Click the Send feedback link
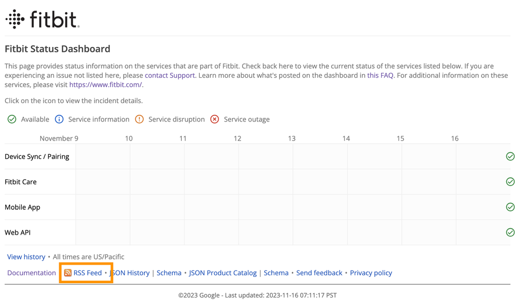The width and height of the screenshot is (528, 307). pyautogui.click(x=319, y=273)
